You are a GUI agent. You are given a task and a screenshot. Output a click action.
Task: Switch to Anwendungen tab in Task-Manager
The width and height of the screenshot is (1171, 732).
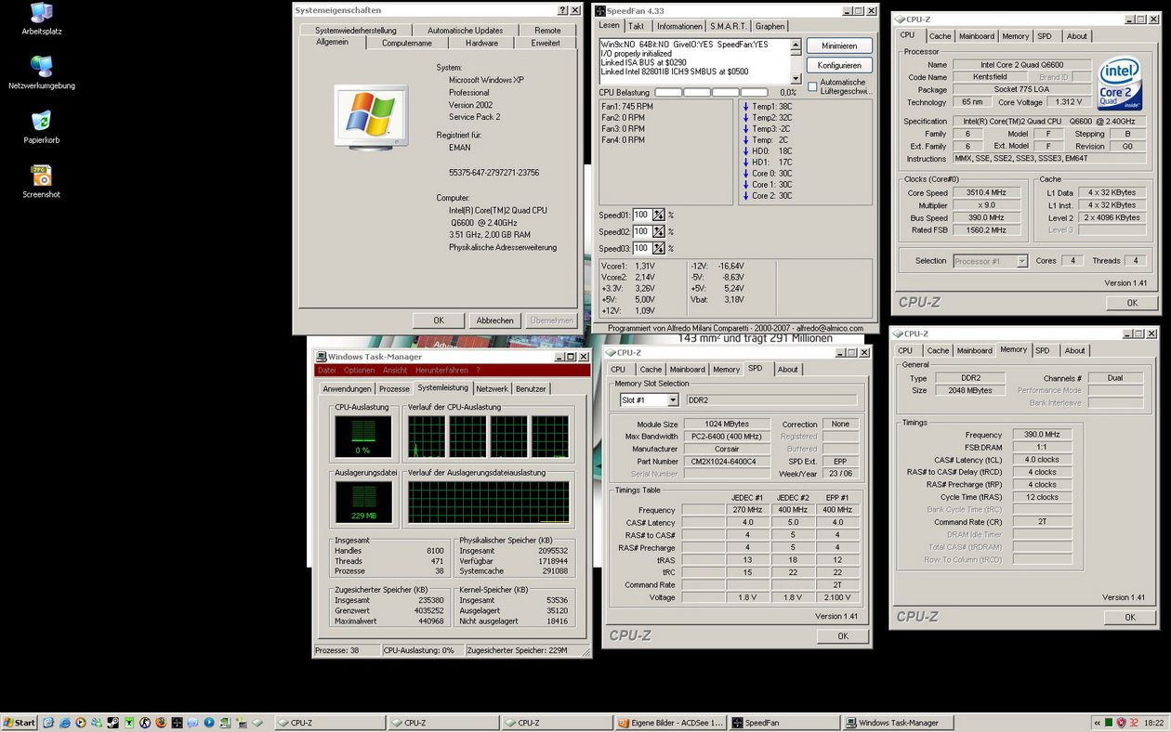[x=348, y=388]
